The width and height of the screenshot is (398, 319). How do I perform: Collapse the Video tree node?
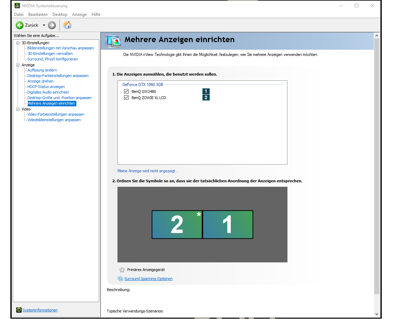[x=18, y=109]
